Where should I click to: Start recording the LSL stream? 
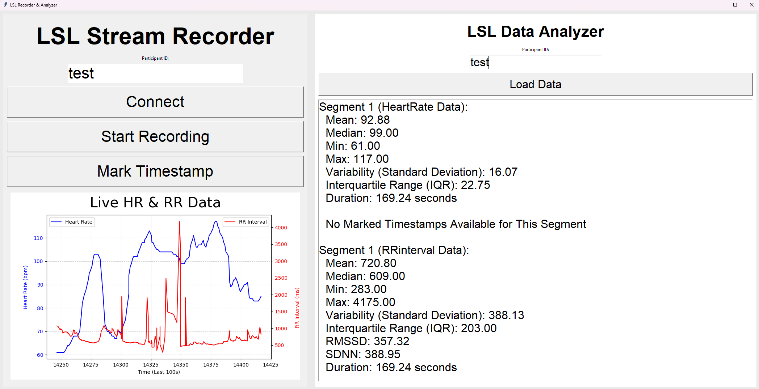point(155,136)
